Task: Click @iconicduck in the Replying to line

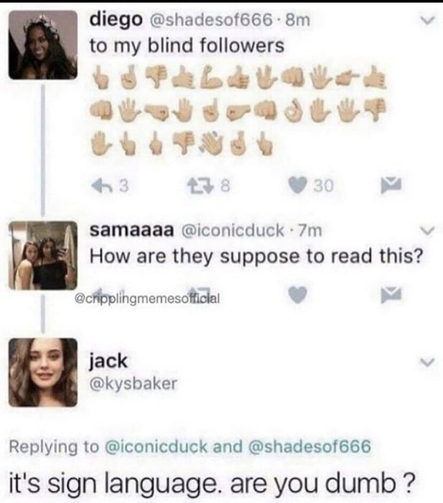Action: [x=157, y=446]
